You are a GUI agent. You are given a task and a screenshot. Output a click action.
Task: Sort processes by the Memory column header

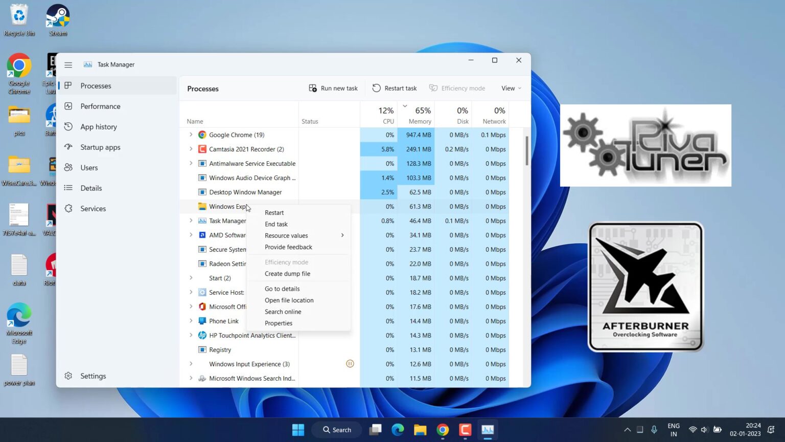[x=420, y=115]
